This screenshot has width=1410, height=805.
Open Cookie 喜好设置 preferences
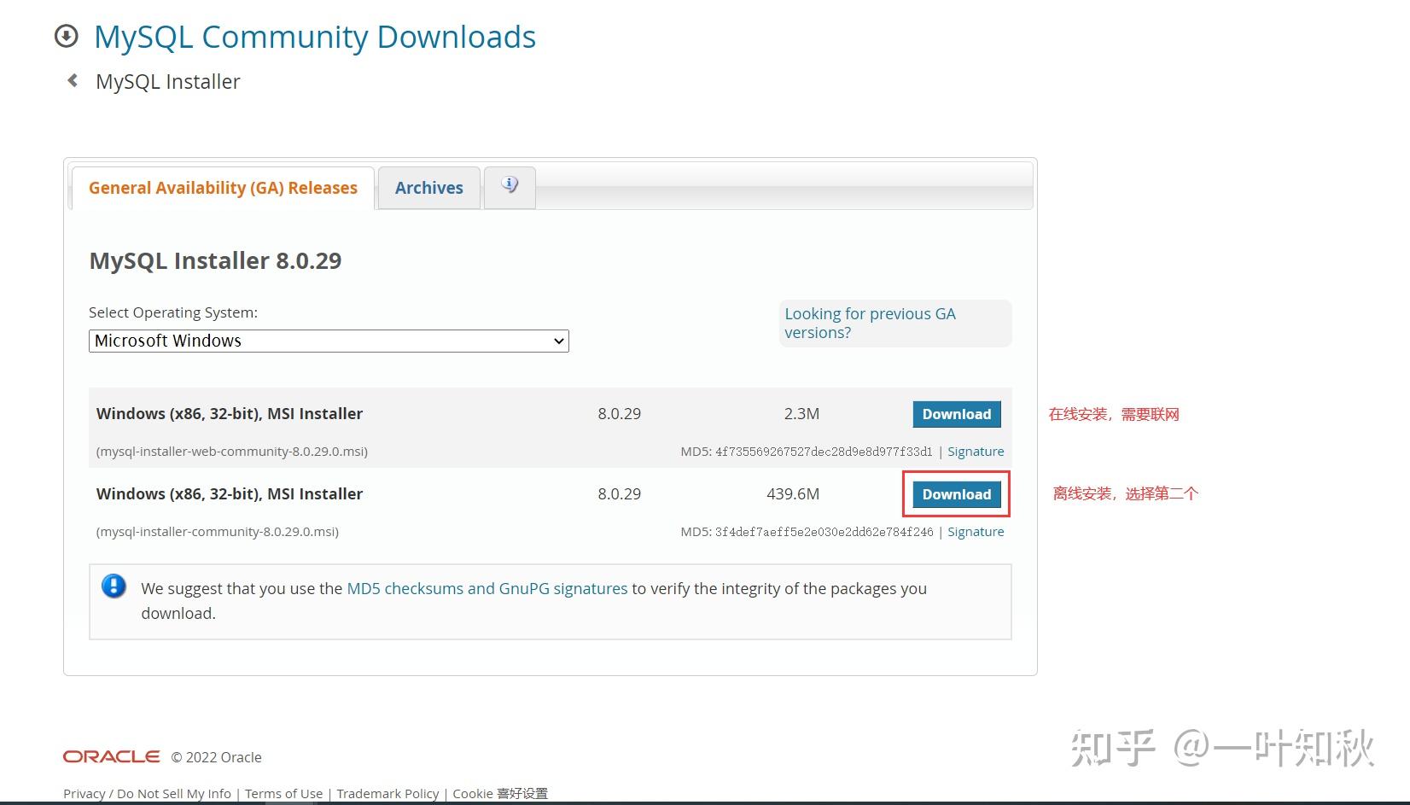(x=498, y=793)
